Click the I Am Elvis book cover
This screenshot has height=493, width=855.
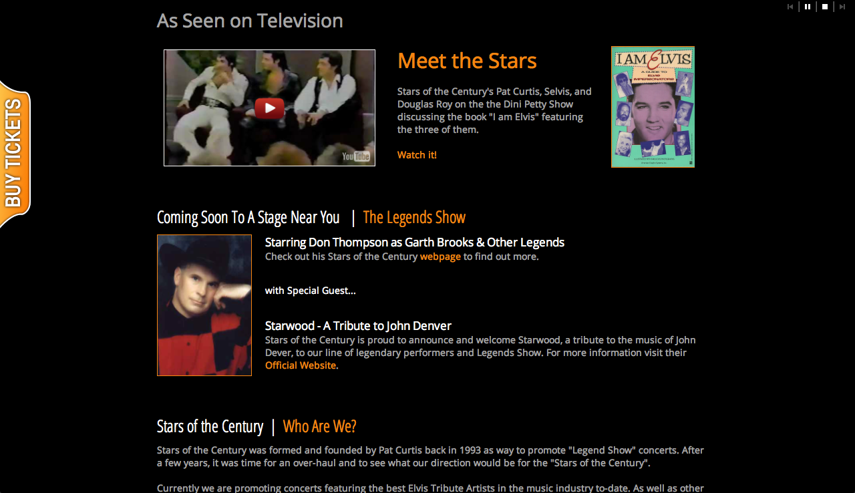pos(653,107)
